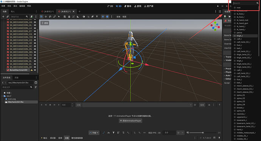Viewport: 261px width, 141px height.
Task: Click the bottom panel expand icon
Action: click(x=214, y=138)
